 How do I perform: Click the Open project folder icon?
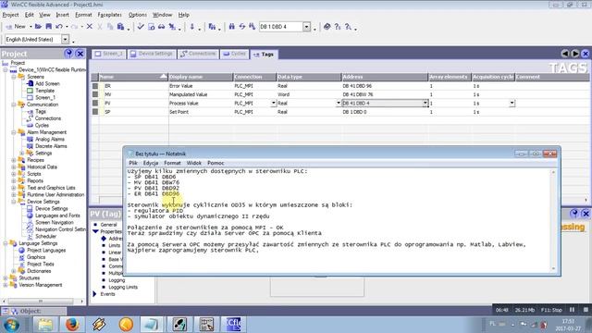tap(38, 27)
